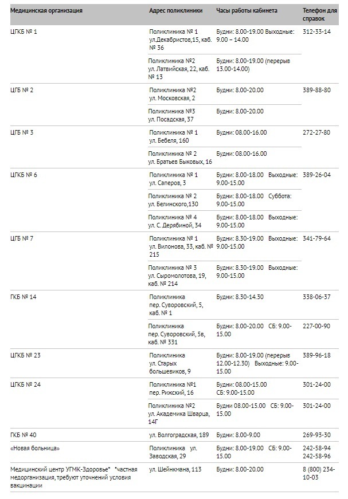The image size is (348, 499).
Task: Click the ЦГКБ № 1 organization cell
Action: (x=24, y=32)
